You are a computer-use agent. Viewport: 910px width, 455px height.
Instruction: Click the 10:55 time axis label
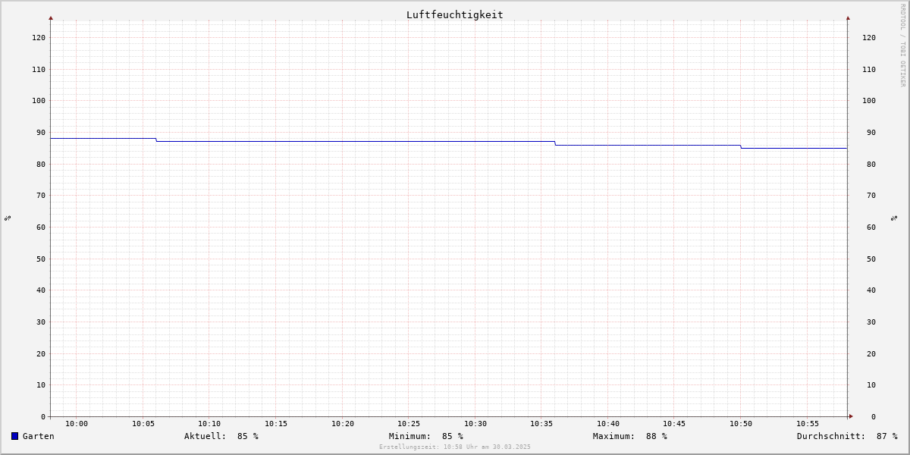[808, 424]
